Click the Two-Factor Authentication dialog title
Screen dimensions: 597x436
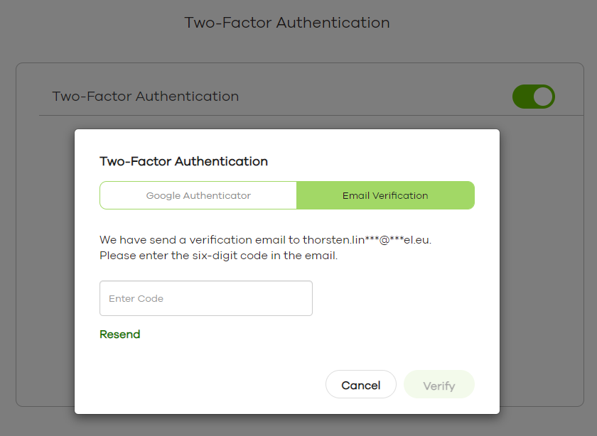point(183,161)
